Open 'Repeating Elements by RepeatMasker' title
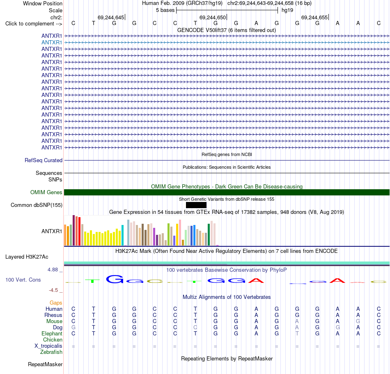390x374 pixels. pos(227,358)
